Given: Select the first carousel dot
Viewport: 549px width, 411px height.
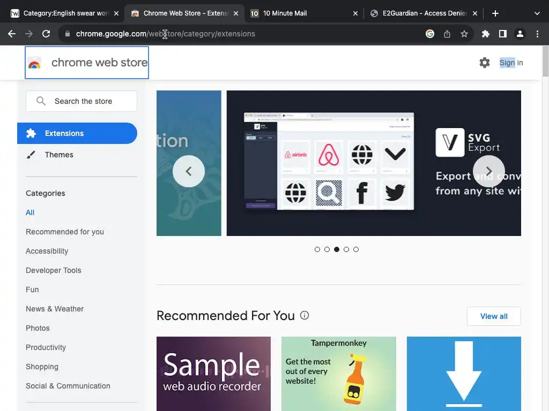Looking at the screenshot, I should (317, 249).
